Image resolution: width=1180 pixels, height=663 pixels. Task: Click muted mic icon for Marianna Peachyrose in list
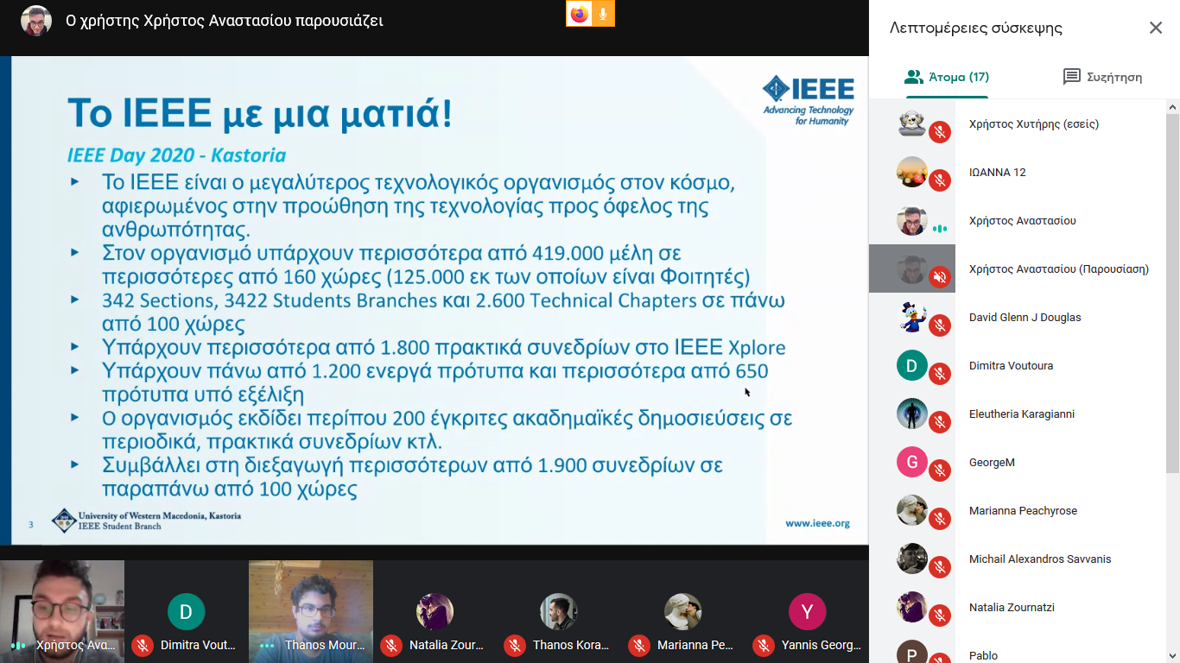[940, 519]
